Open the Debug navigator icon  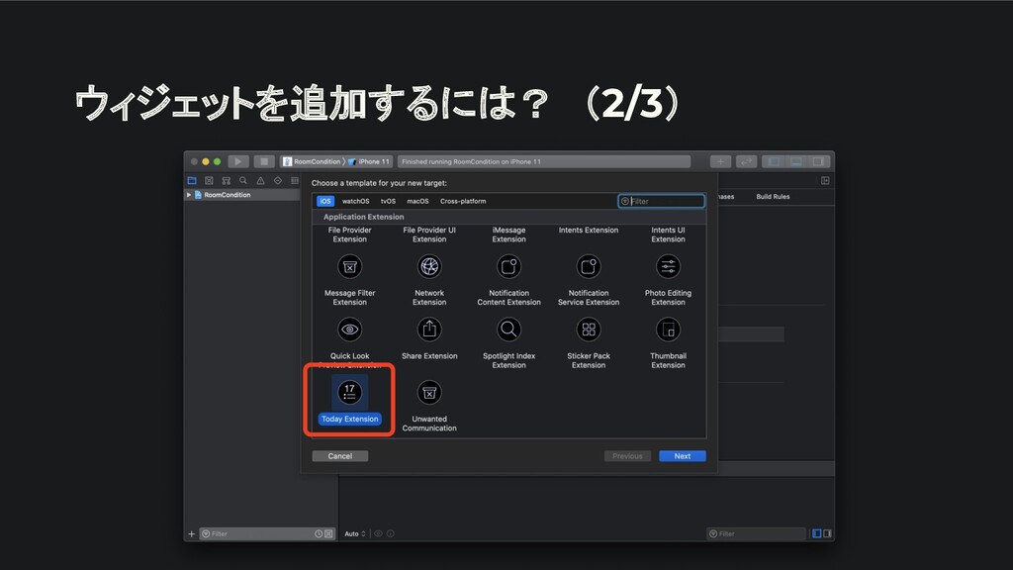click(x=295, y=181)
